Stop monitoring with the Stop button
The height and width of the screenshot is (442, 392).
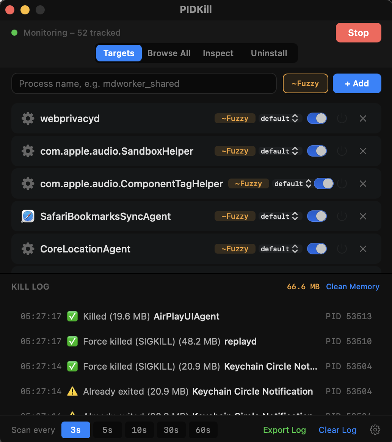pos(358,33)
